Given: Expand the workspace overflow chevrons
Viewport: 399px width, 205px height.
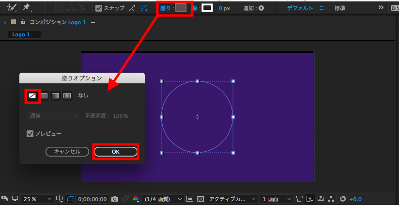Looking at the screenshot, I should 381,8.
